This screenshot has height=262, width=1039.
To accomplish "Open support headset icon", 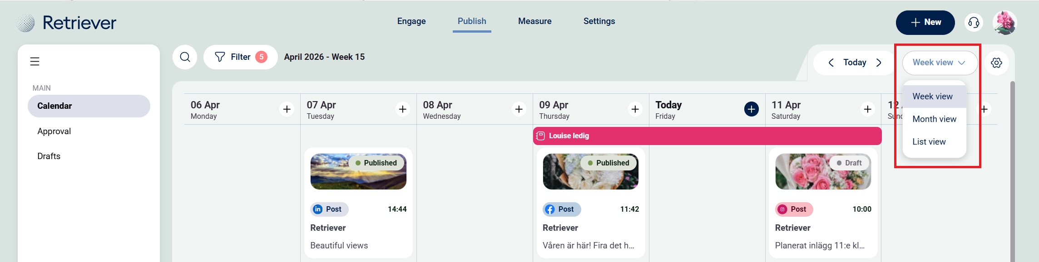I will pyautogui.click(x=974, y=23).
